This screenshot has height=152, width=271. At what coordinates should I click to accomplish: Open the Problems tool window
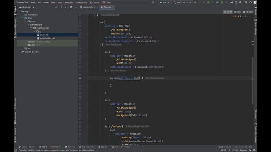click(56, 147)
